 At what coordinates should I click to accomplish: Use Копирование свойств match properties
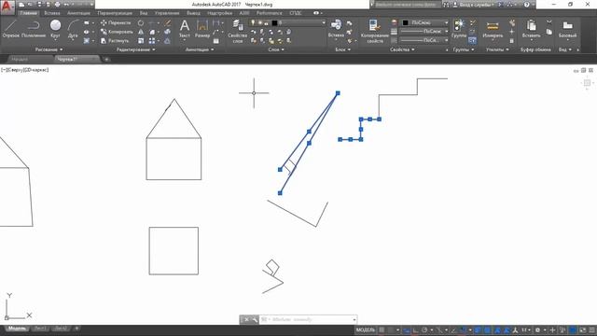(x=375, y=31)
